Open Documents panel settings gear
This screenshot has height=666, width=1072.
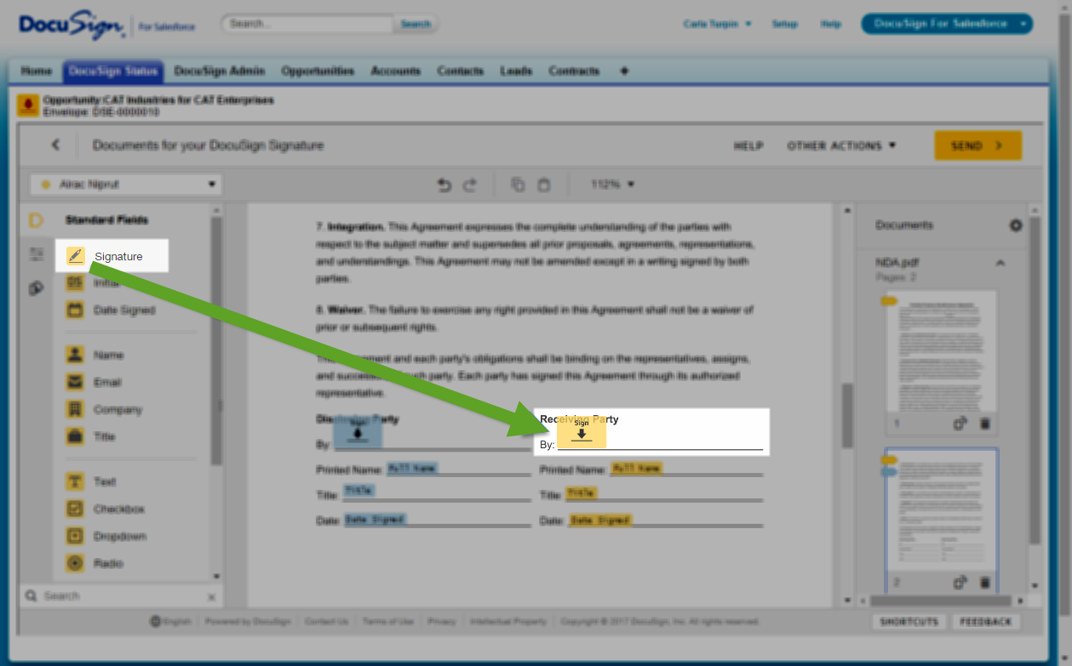1015,225
